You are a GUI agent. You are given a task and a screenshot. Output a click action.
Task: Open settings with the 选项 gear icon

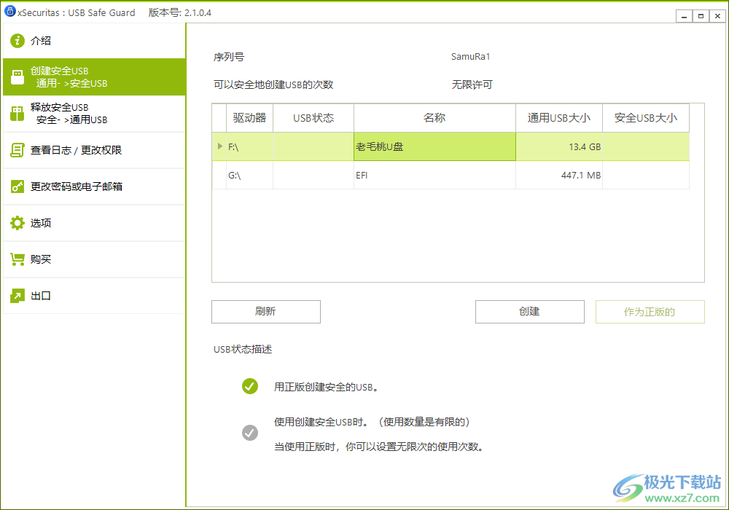pyautogui.click(x=17, y=223)
